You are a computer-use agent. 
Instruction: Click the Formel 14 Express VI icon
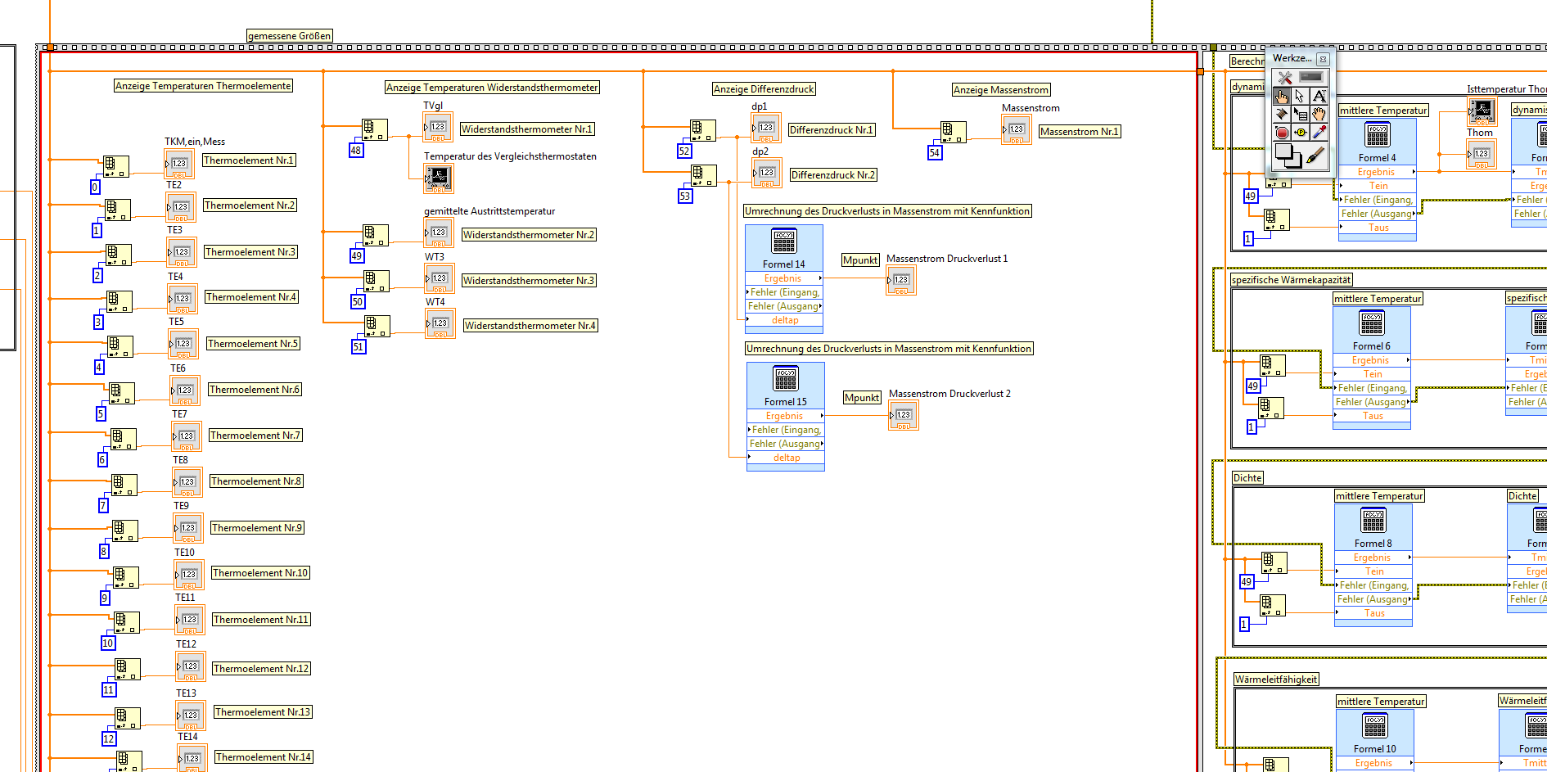(x=784, y=241)
